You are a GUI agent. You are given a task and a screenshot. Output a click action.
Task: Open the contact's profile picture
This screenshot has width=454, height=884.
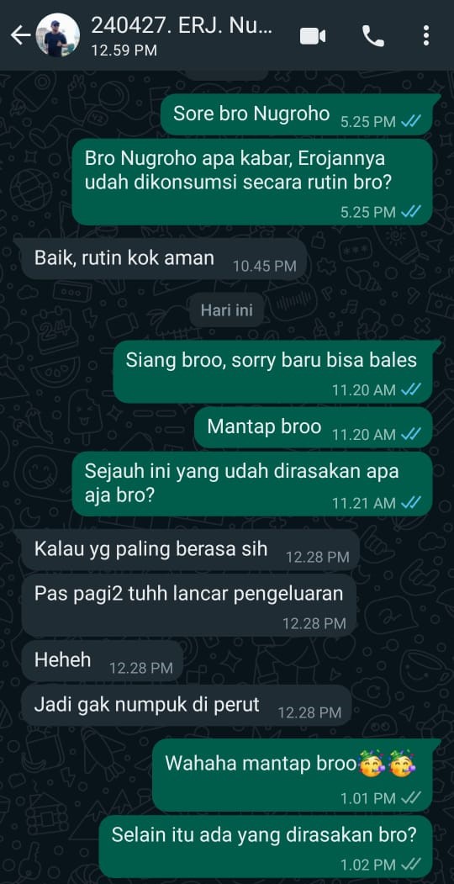57,35
